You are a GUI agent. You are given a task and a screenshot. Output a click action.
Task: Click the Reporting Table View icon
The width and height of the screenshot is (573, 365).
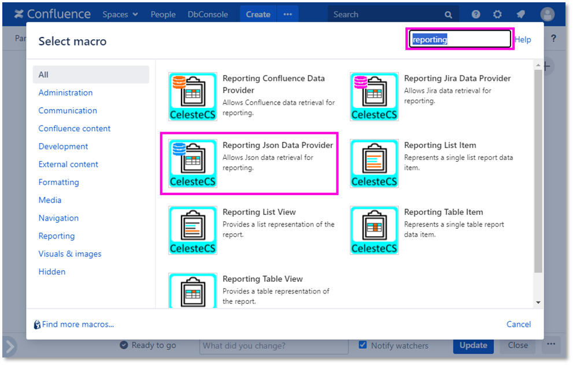(193, 290)
